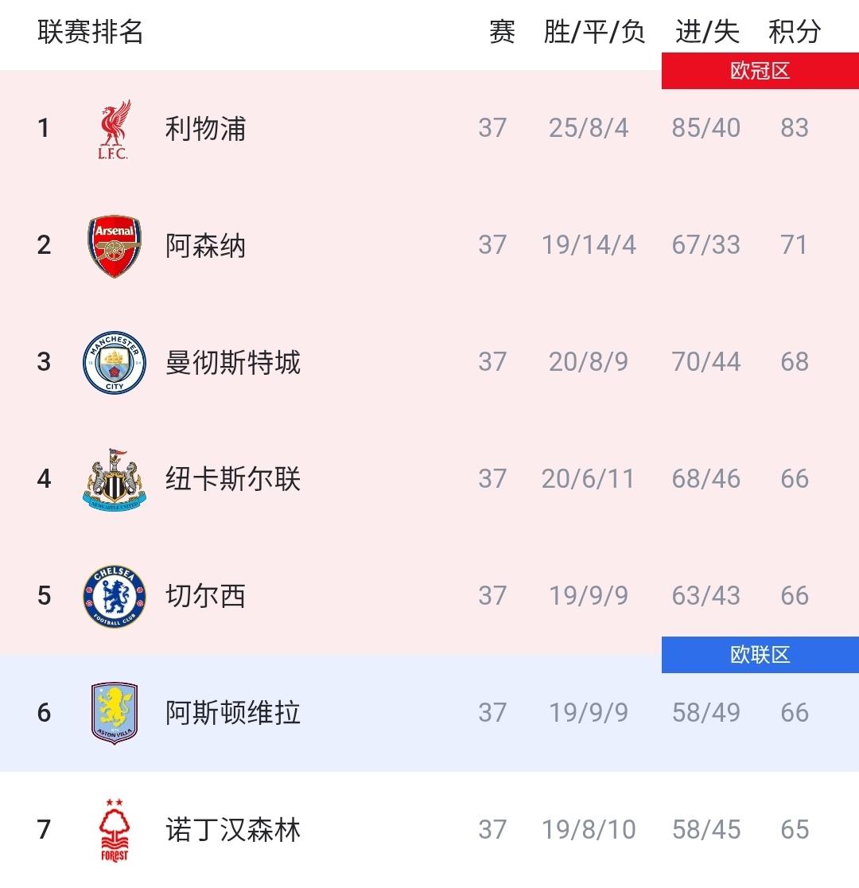Screen dimensions: 859x888
Task: Click the 诺丁汉森林 team name
Action: pos(233,830)
